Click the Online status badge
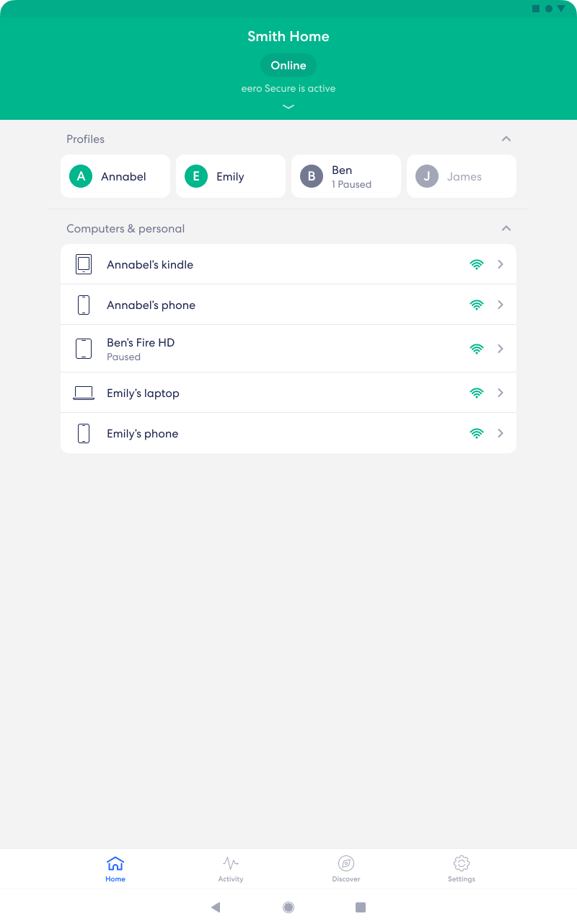577x924 pixels. click(288, 65)
